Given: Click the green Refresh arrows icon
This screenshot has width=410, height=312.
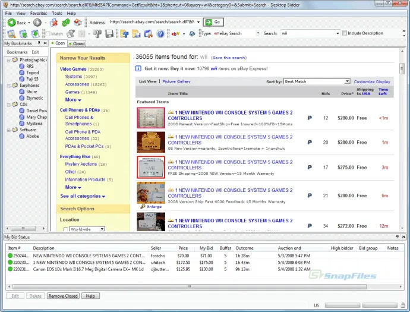Looking at the screenshot, I should point(66,23).
